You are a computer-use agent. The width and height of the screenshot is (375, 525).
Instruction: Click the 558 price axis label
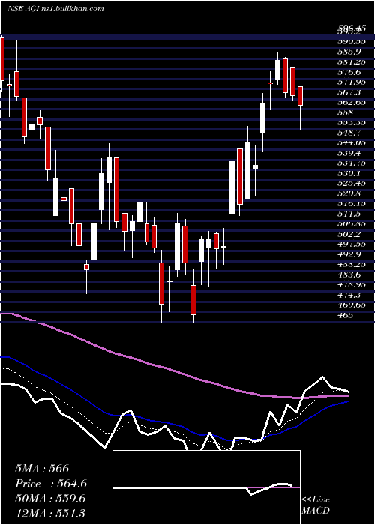[346, 112]
